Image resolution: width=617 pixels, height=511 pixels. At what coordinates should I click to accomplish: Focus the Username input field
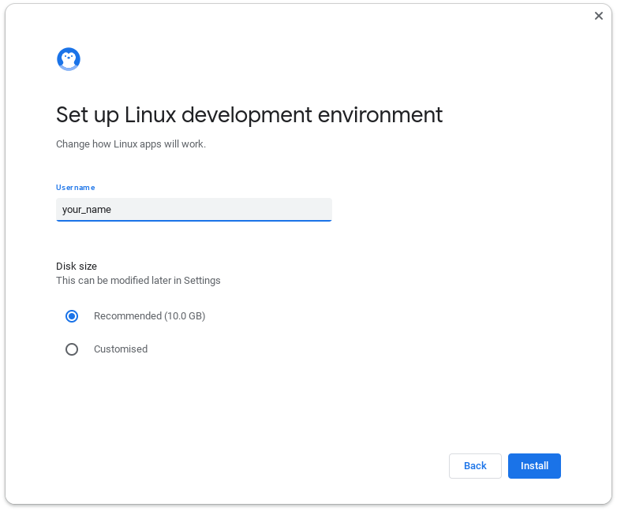[193, 210]
